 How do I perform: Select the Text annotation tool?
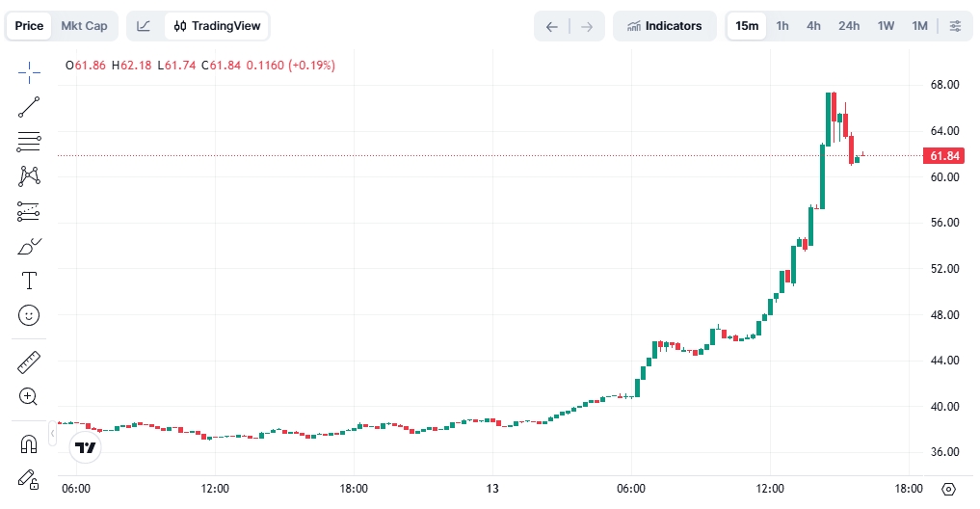click(29, 281)
